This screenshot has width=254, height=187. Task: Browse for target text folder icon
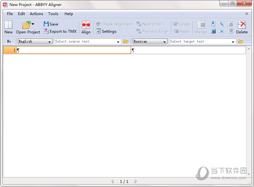tap(241, 41)
